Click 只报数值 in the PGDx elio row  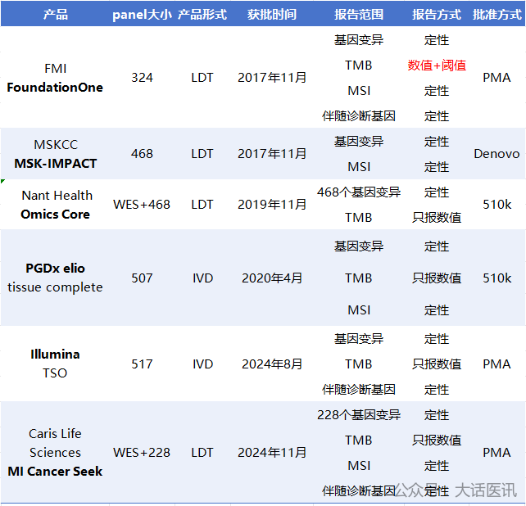pyautogui.click(x=437, y=278)
